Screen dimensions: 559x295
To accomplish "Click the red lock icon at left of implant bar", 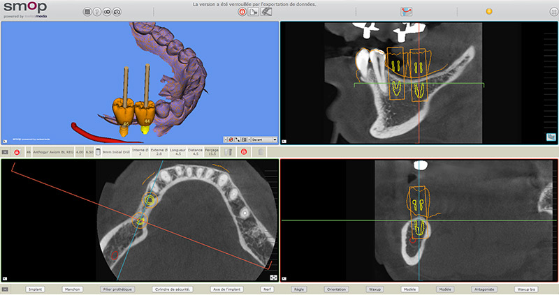I will pyautogui.click(x=17, y=151).
